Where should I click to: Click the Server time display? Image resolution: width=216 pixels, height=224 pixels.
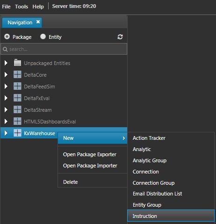point(74,6)
